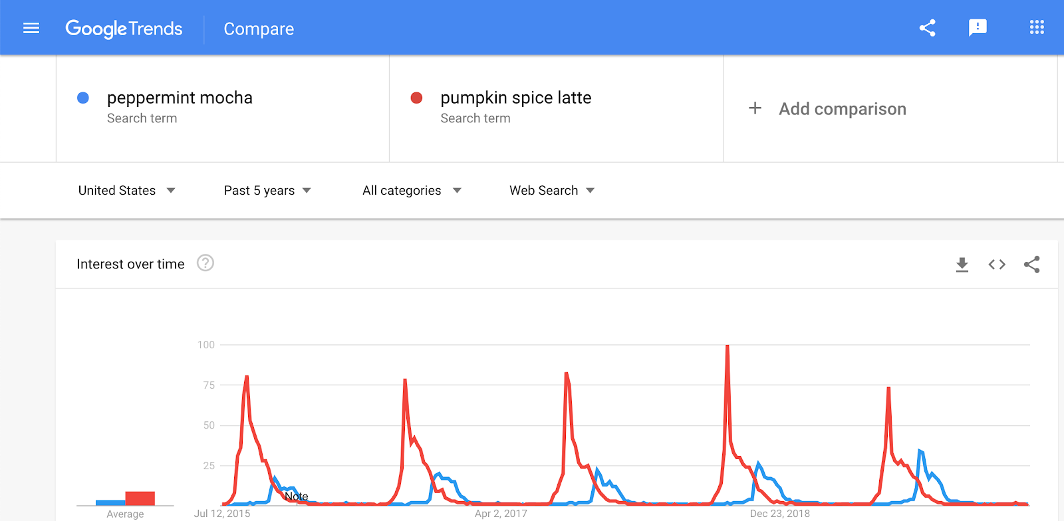
Task: Open the Google apps grid
Action: click(1037, 28)
